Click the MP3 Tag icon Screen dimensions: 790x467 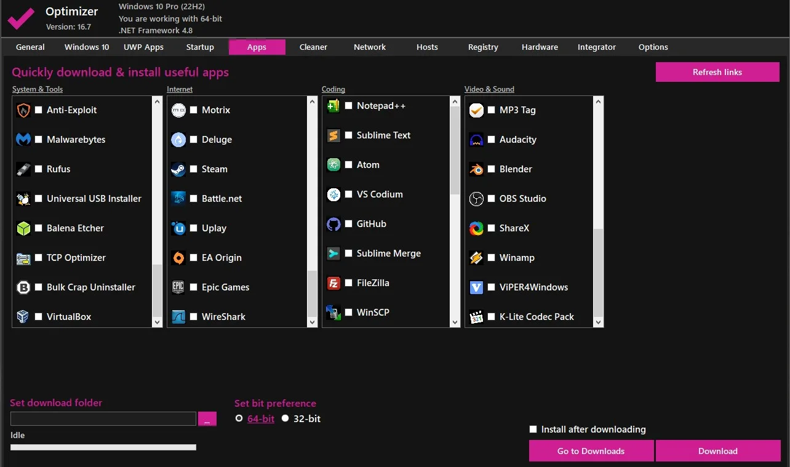point(476,110)
